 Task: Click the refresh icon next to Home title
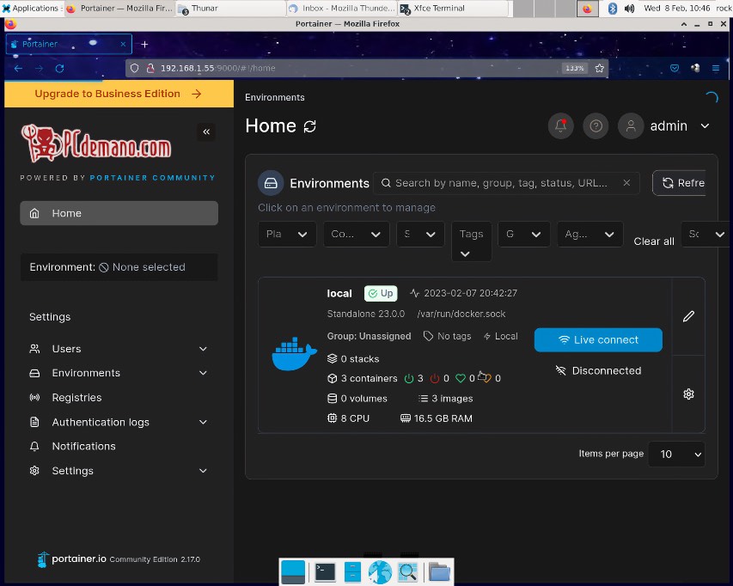point(309,126)
